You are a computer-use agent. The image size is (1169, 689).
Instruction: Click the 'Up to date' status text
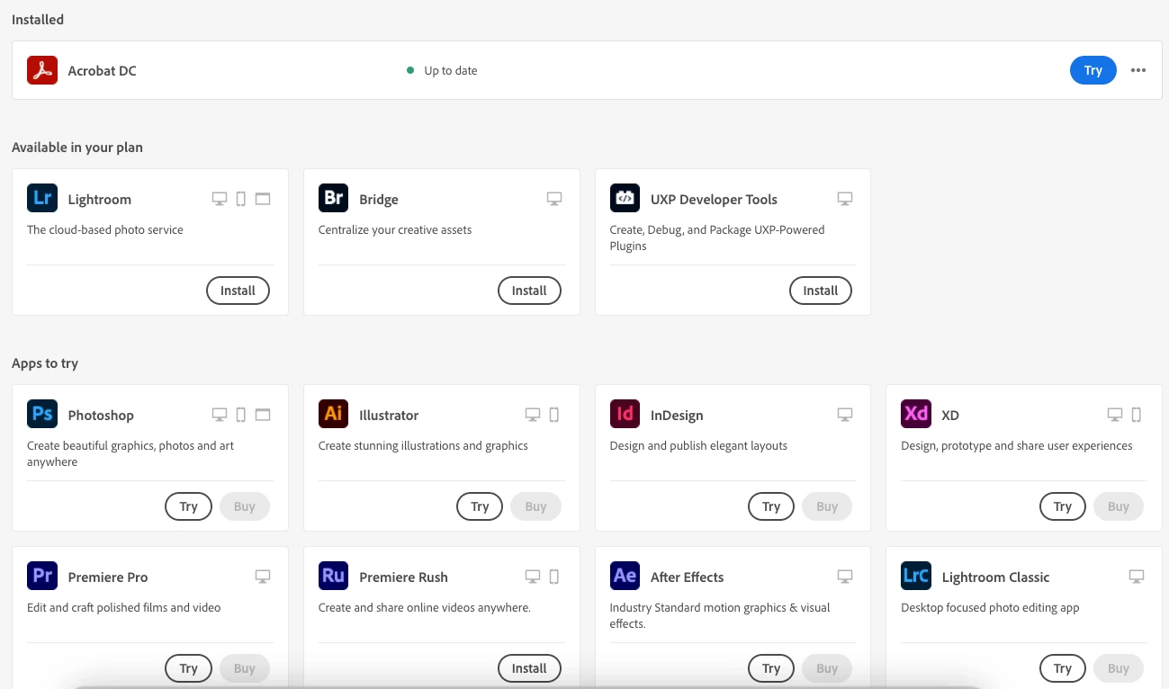(451, 70)
